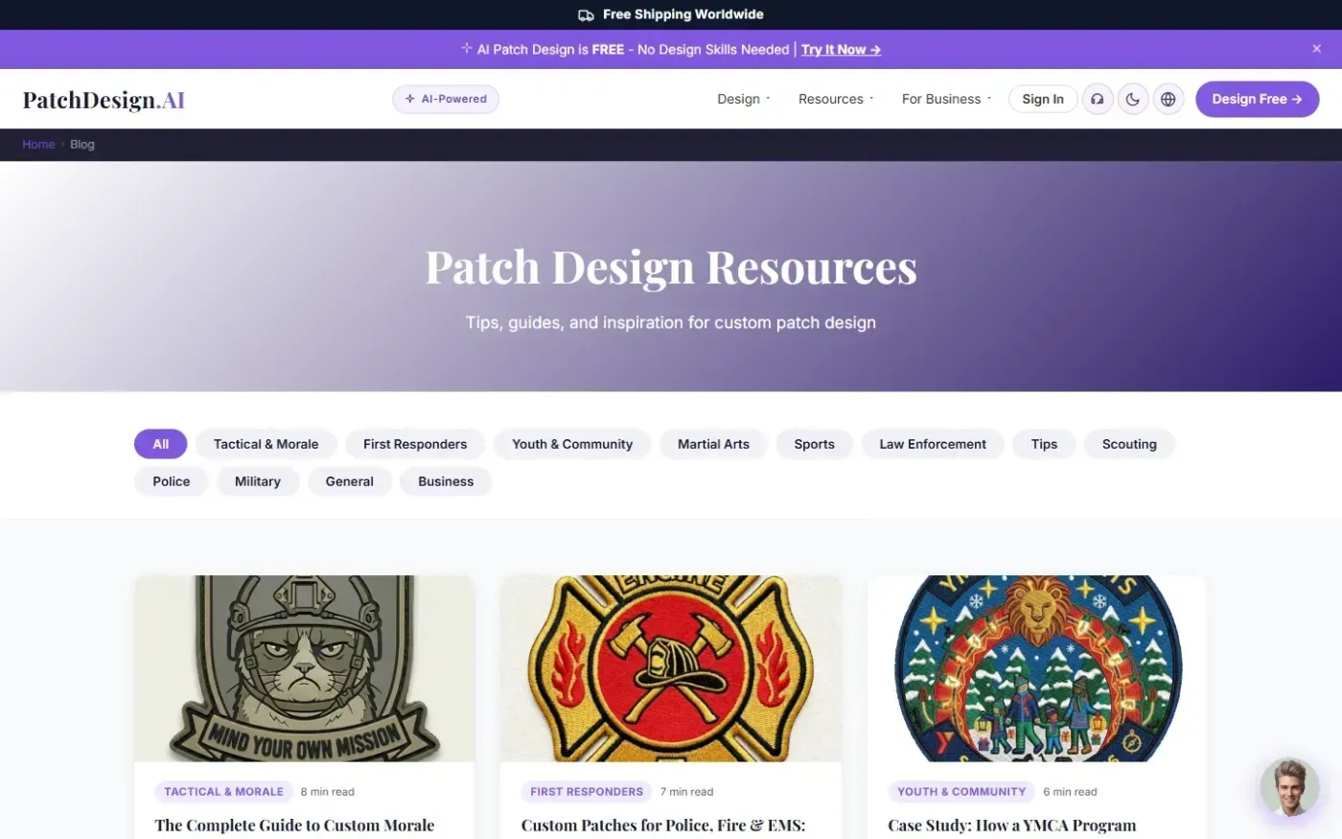
Task: Click the AI-Powered badge
Action: point(446,99)
